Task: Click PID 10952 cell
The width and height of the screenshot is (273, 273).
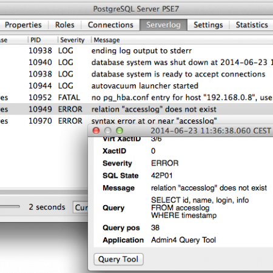Action: pos(40,98)
